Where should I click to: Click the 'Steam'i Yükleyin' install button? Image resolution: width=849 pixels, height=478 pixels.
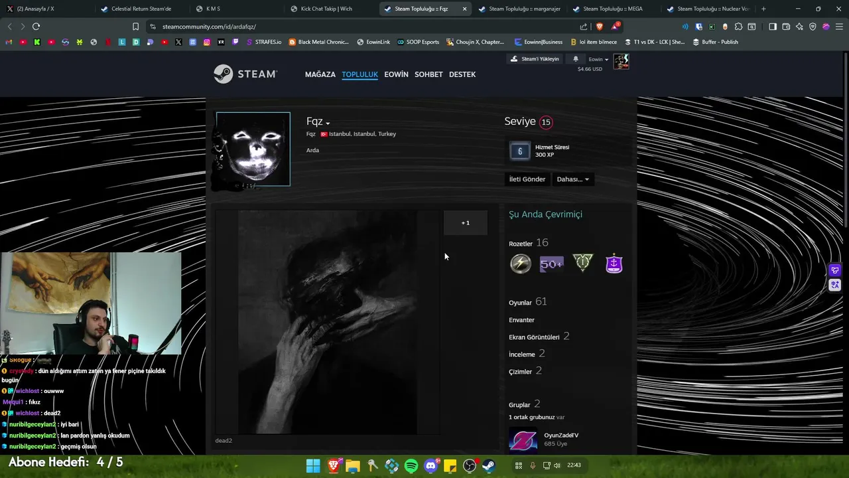click(535, 59)
